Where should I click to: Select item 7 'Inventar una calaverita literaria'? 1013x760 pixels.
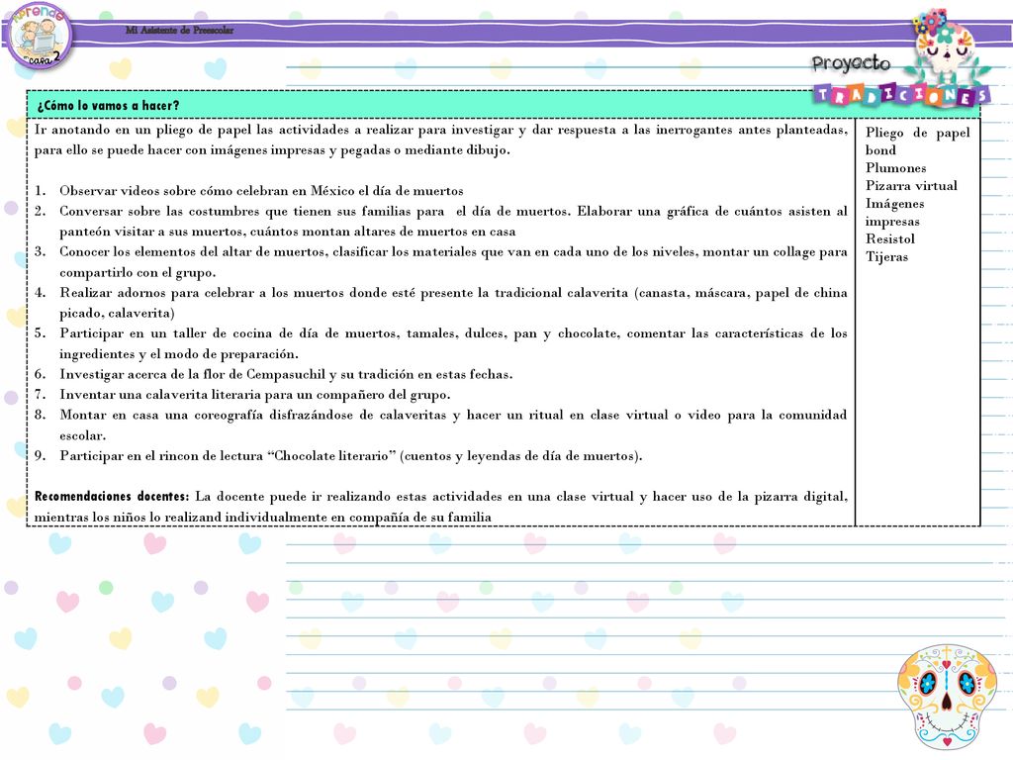(242, 394)
